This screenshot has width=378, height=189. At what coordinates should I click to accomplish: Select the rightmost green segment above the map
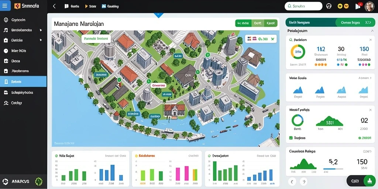[271, 23]
